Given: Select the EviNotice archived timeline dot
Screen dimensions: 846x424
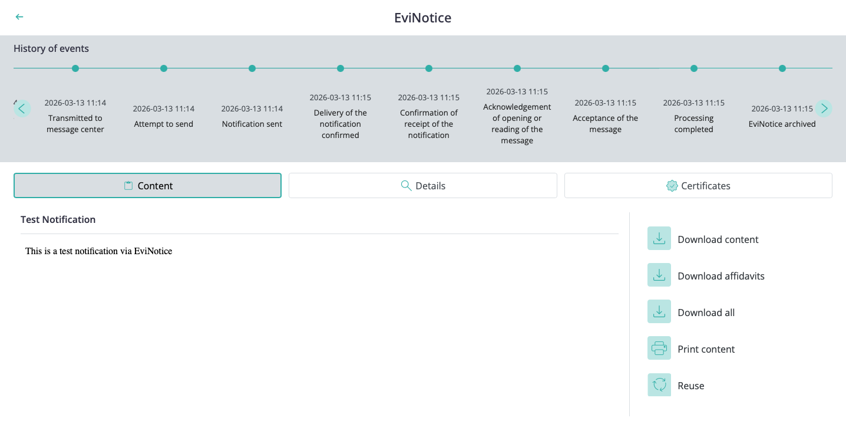Looking at the screenshot, I should 782,68.
